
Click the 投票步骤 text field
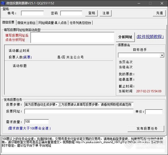(x=79, y=104)
